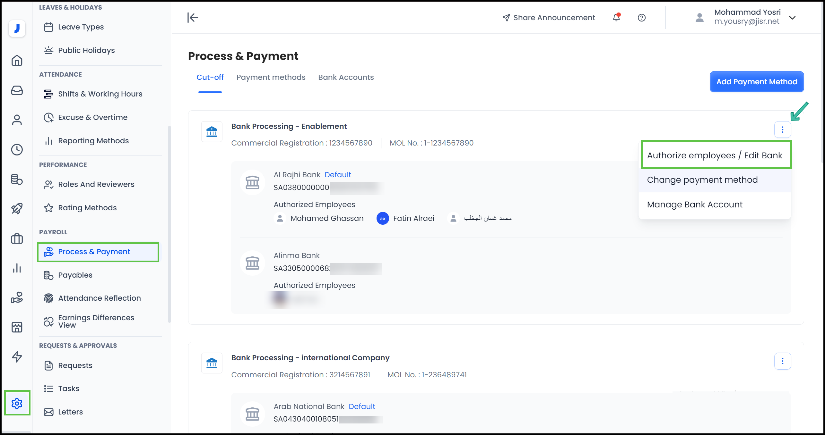Choose Change payment method from the menu
The image size is (825, 435).
tap(702, 180)
